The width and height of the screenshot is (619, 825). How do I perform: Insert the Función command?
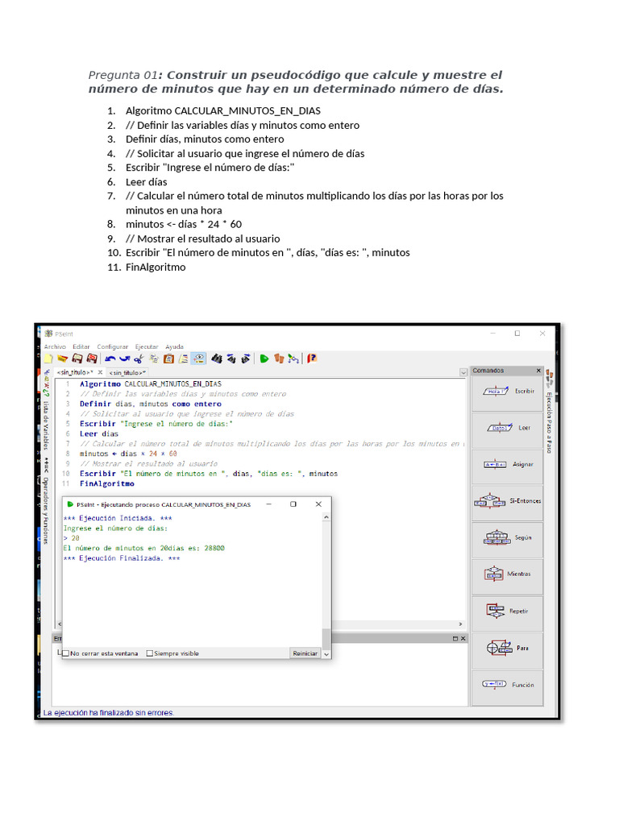tap(508, 685)
